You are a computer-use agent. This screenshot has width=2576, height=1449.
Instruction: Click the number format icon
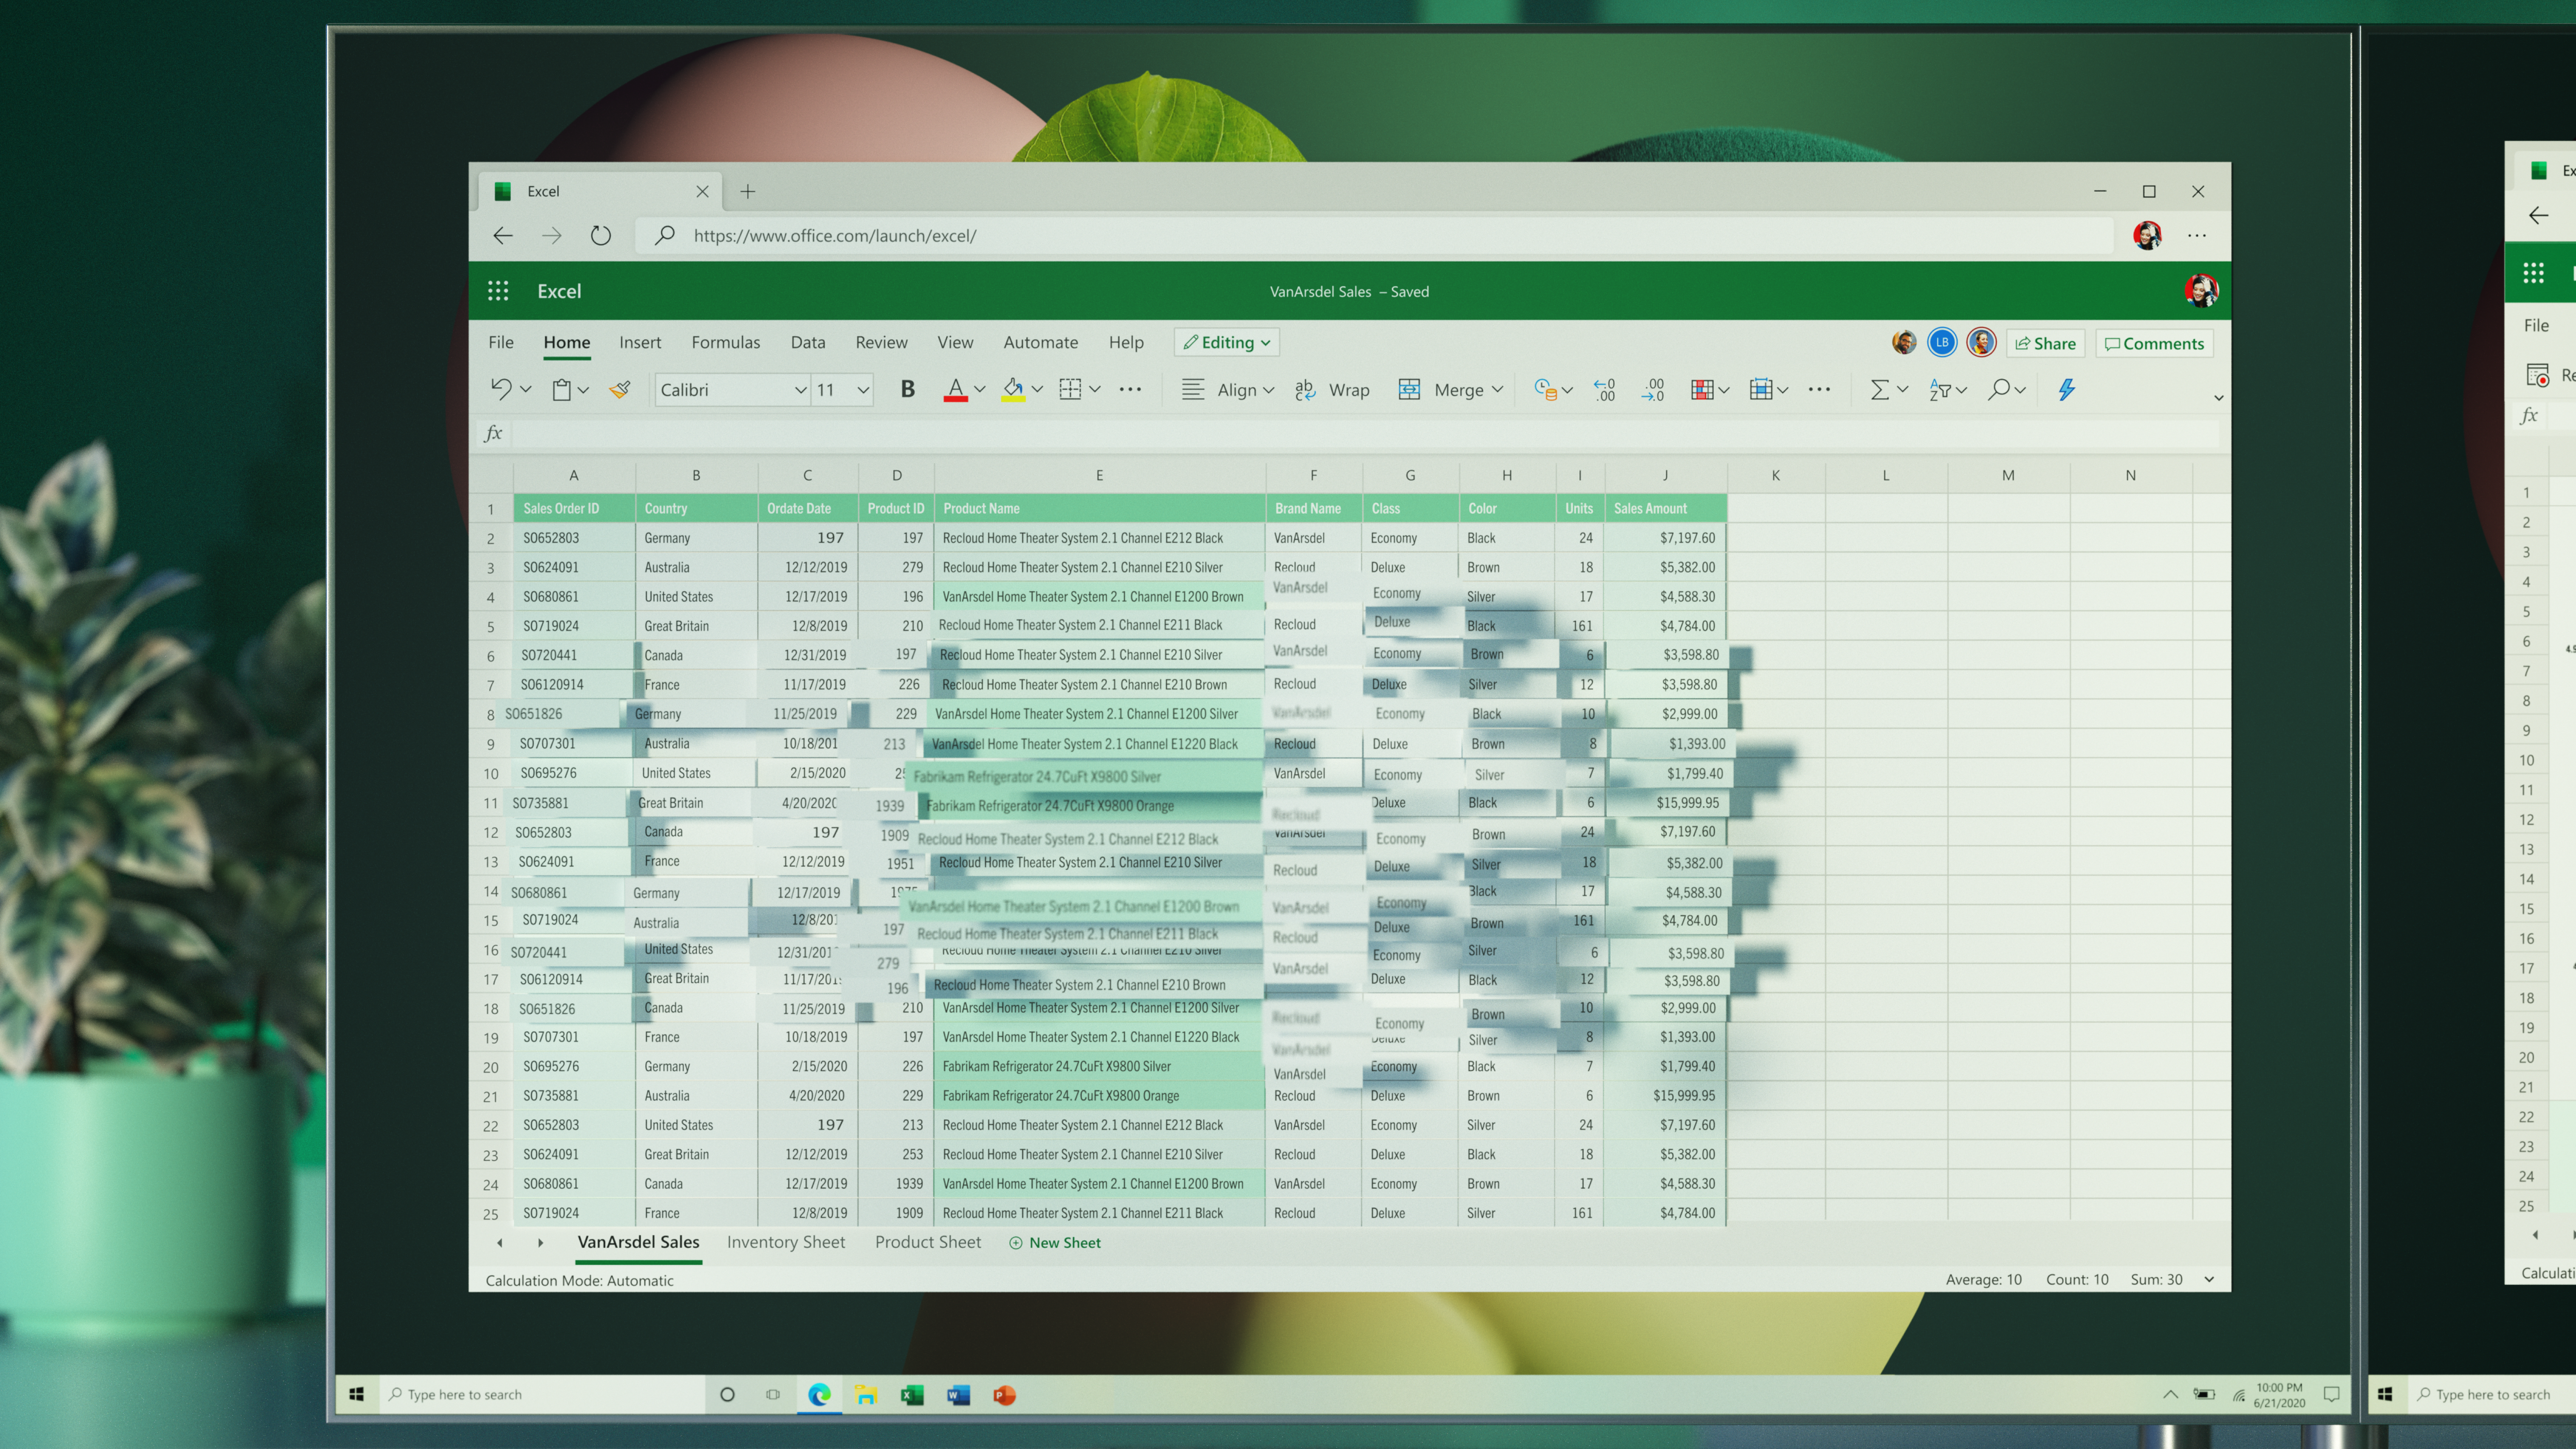(x=1545, y=390)
